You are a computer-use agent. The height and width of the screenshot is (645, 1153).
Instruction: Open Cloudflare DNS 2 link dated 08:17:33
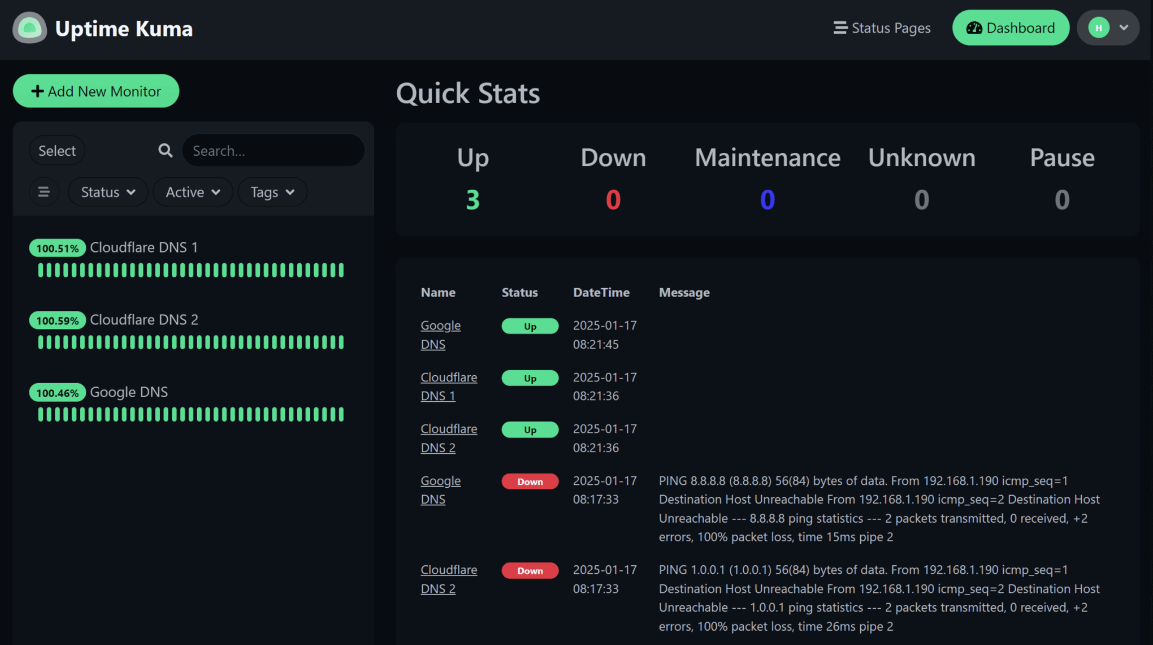click(x=449, y=579)
